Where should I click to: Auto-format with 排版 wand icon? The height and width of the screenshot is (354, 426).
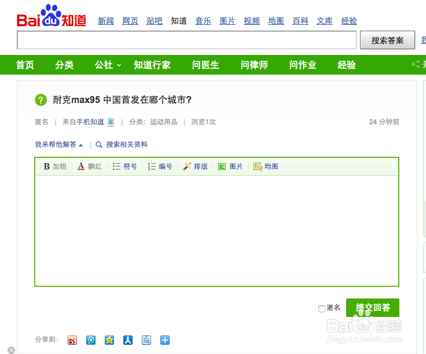[187, 166]
